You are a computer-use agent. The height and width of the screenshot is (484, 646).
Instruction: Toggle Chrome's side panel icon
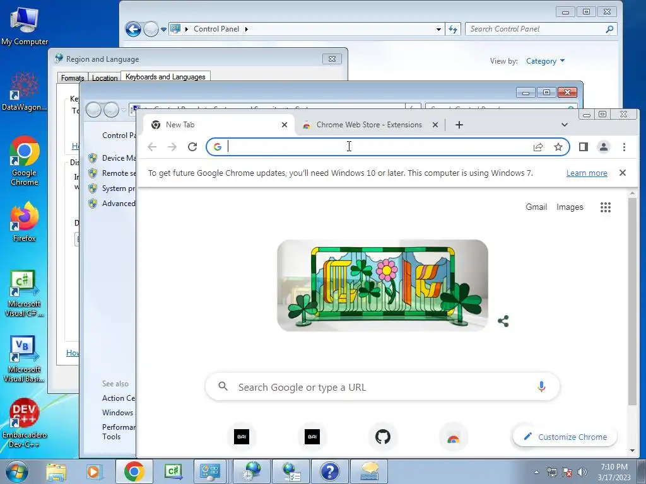coord(584,147)
